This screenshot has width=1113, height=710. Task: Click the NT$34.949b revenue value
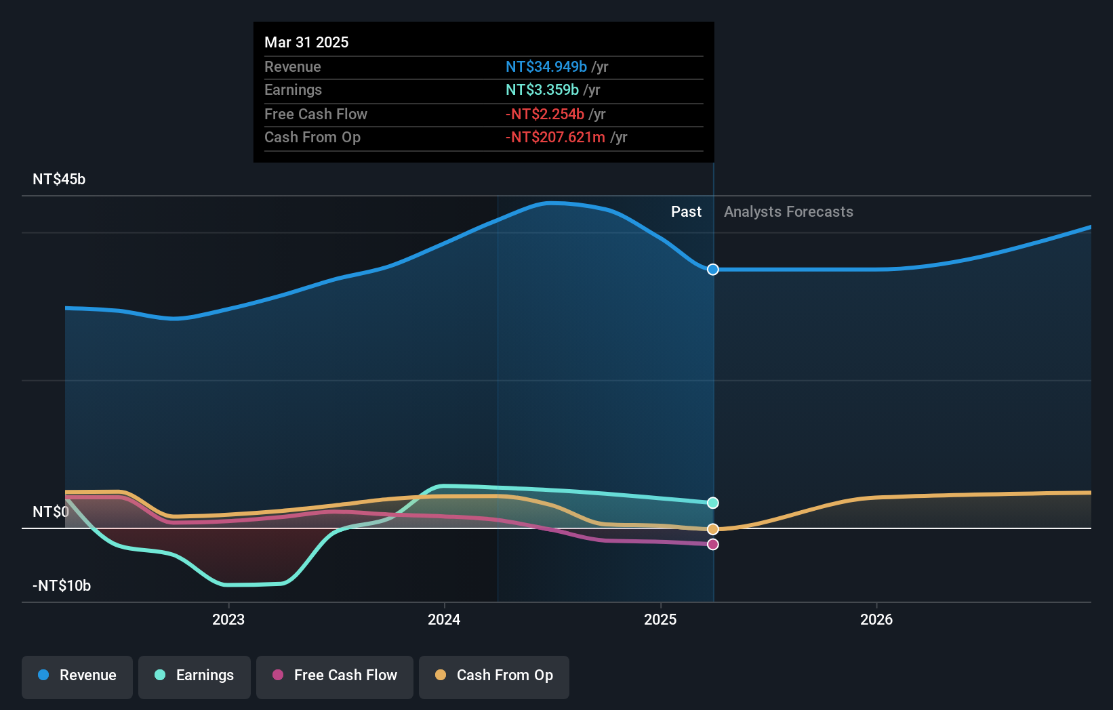[x=546, y=66]
